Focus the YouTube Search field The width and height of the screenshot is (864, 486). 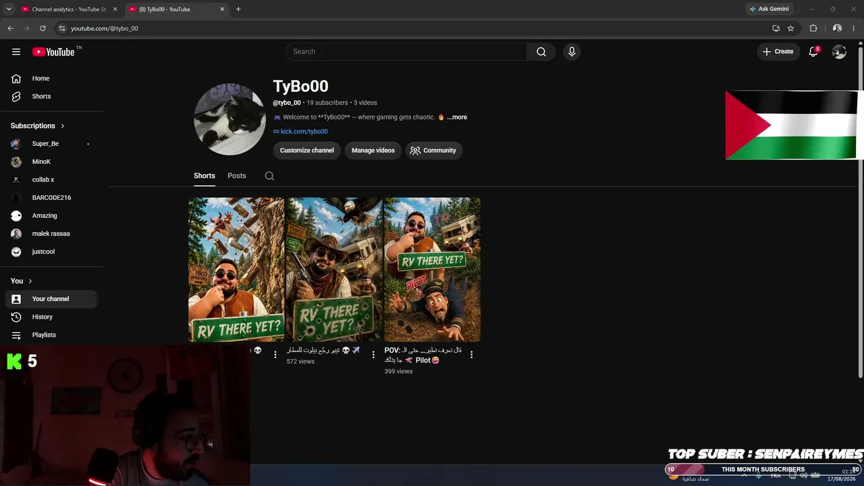click(406, 52)
